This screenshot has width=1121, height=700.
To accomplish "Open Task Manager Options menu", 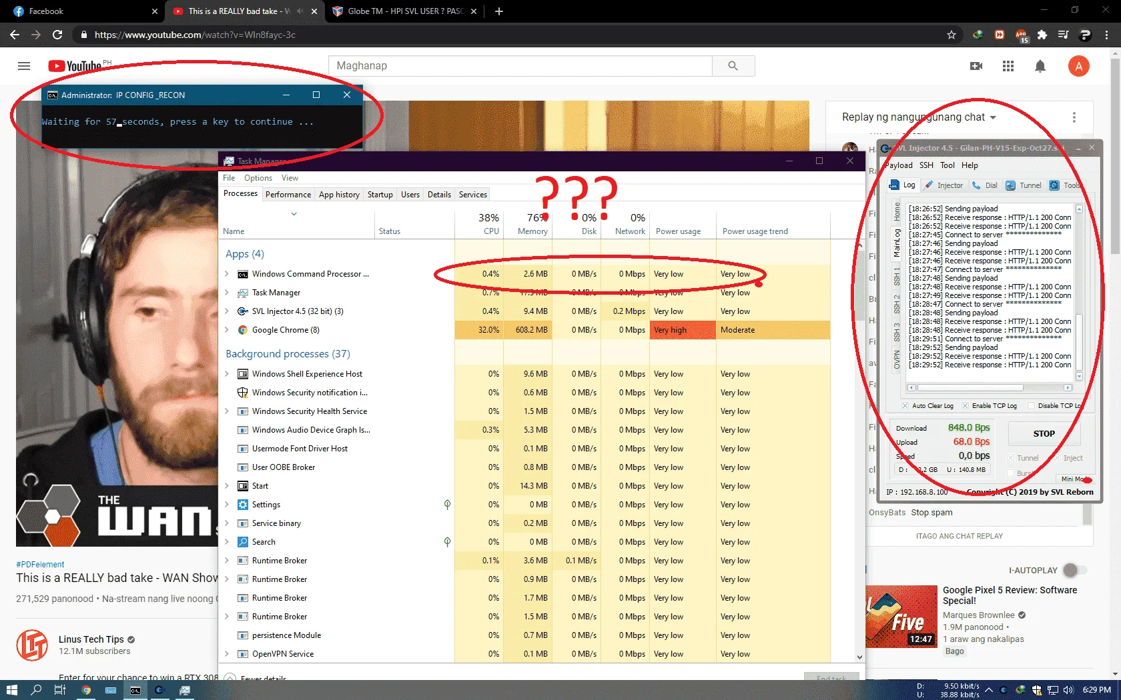I will (258, 178).
